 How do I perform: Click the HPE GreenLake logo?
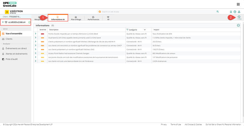point(10,4)
